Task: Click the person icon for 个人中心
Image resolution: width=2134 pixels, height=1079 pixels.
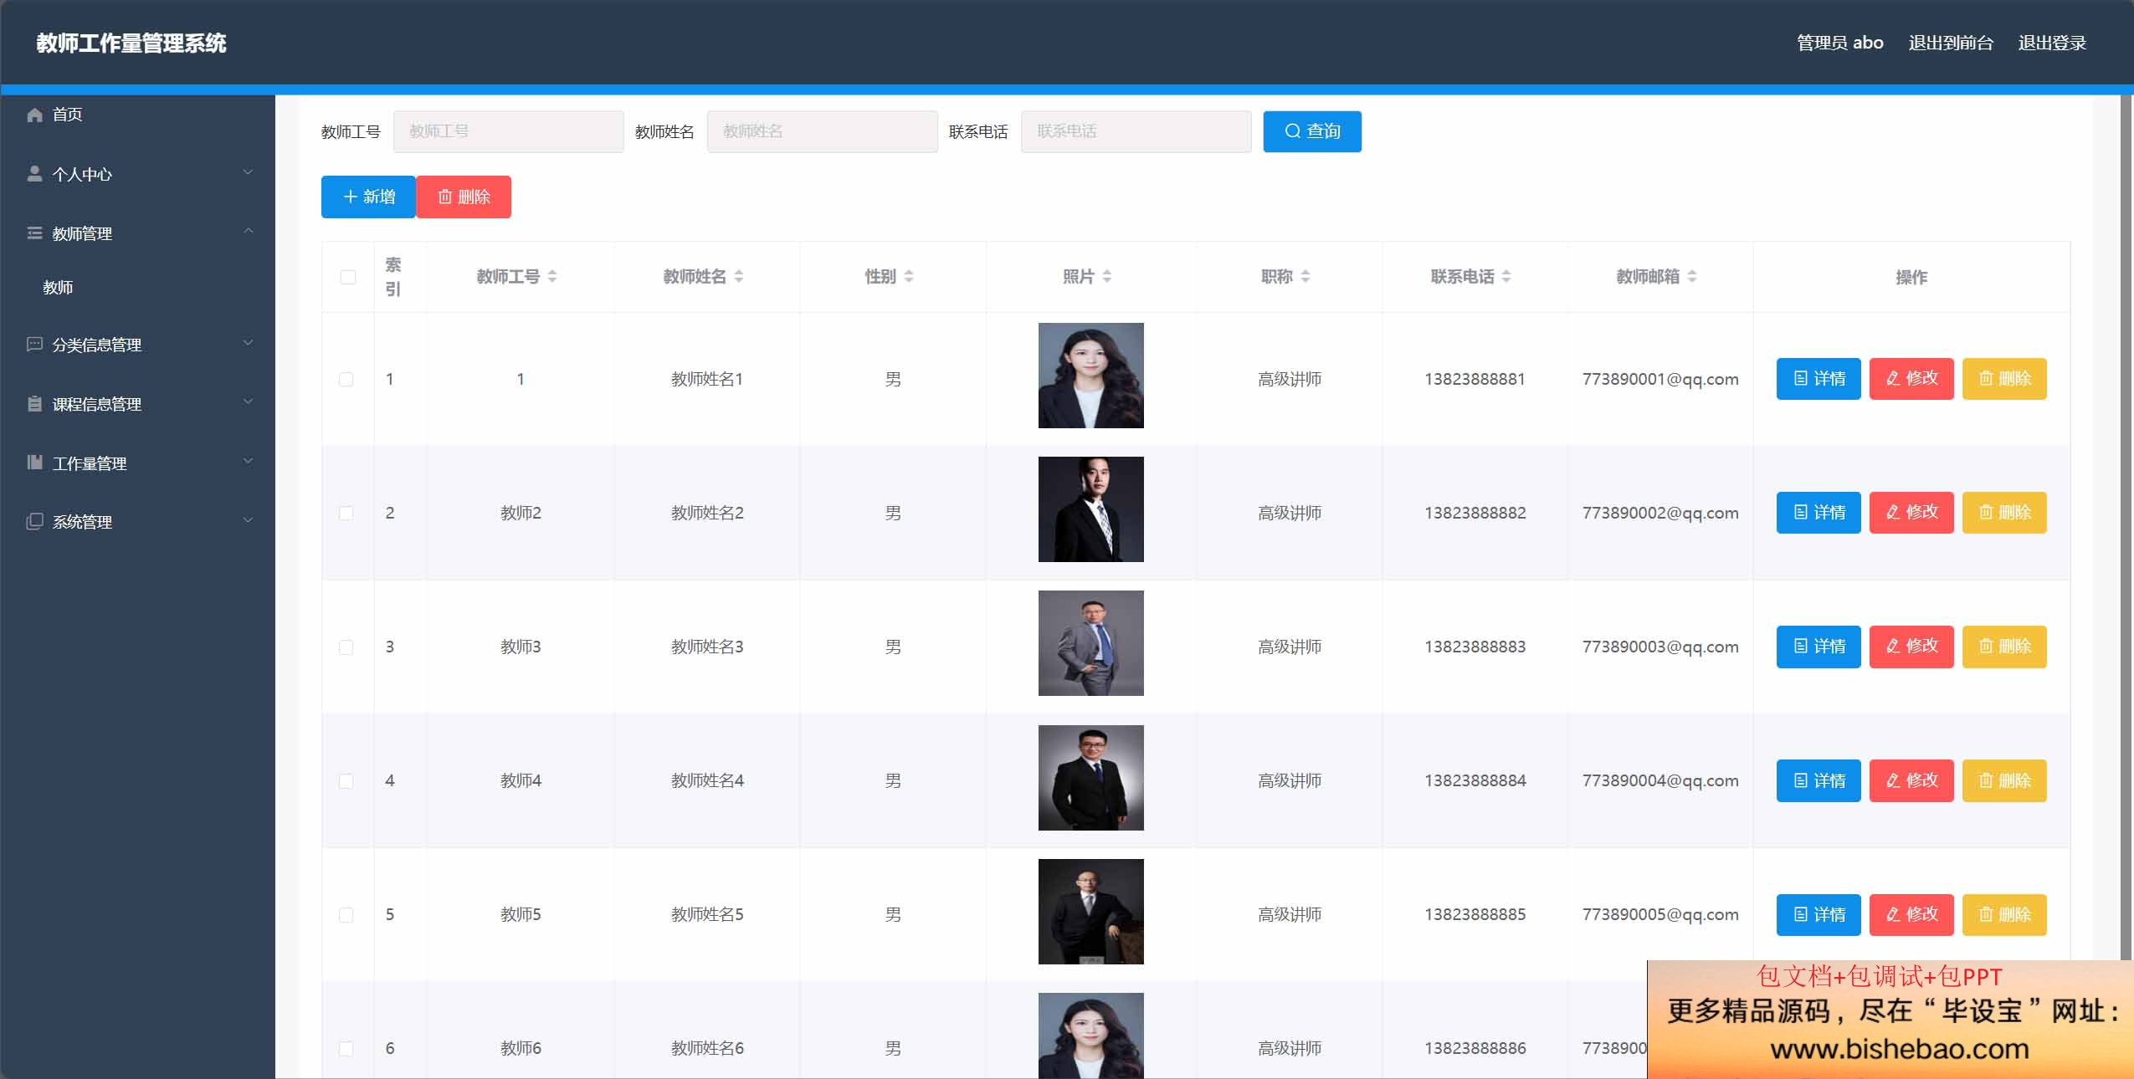Action: [x=34, y=174]
